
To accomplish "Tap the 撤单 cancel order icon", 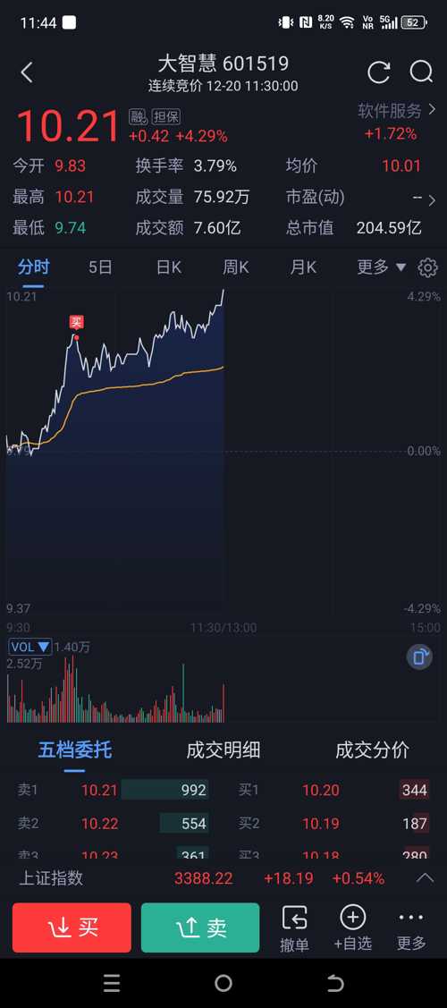I will tap(295, 928).
